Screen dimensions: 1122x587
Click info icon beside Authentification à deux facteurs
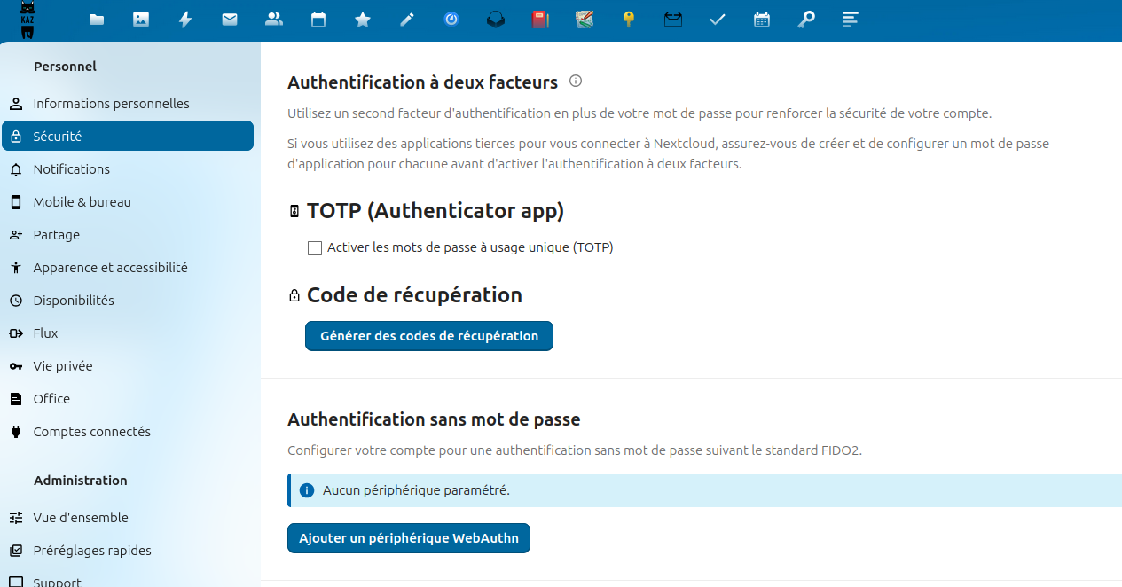[x=576, y=82]
